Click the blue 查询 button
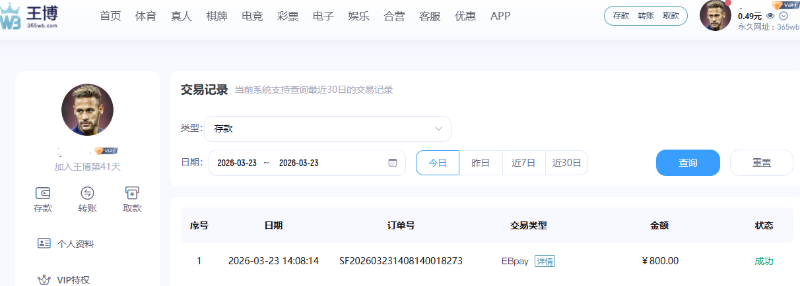800x286 pixels. (688, 163)
